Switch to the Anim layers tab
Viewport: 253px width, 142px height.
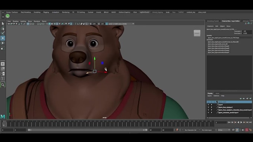click(x=217, y=93)
